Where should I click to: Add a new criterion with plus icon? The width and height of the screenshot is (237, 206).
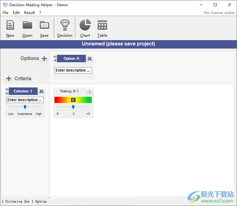coord(9,78)
